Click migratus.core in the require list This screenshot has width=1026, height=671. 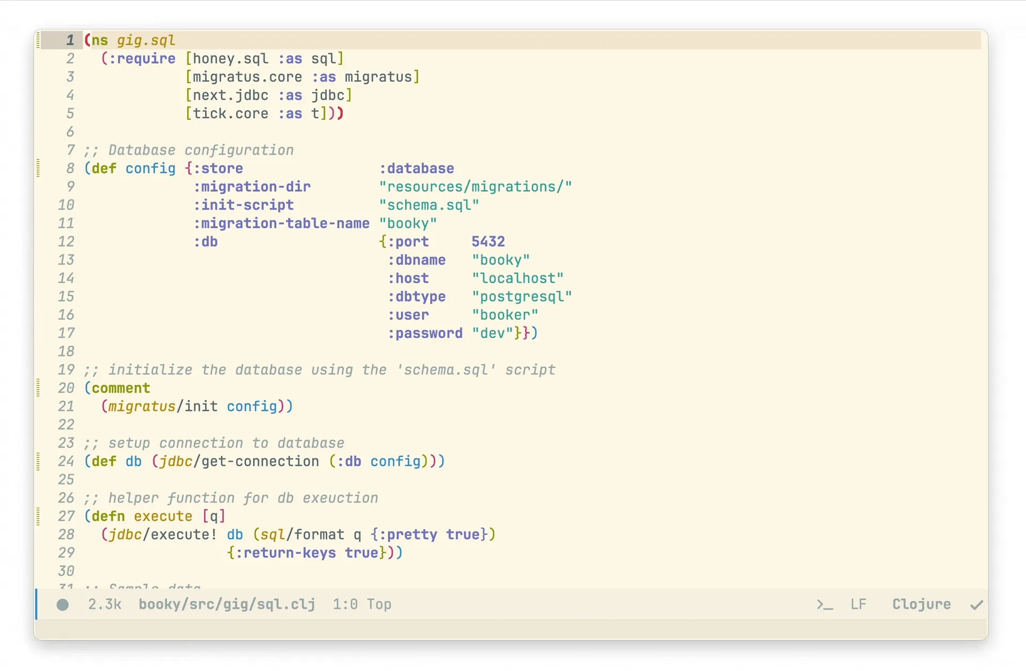(x=247, y=77)
